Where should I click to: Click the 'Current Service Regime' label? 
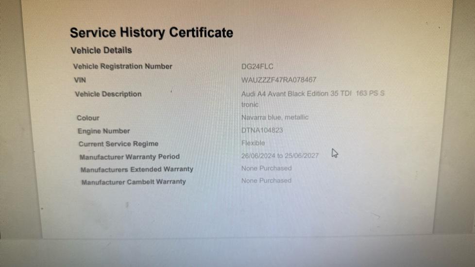pos(119,144)
